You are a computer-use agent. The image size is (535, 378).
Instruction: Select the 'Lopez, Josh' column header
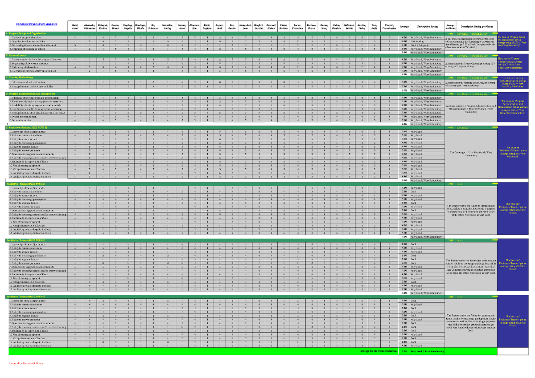pyautogui.click(x=219, y=26)
